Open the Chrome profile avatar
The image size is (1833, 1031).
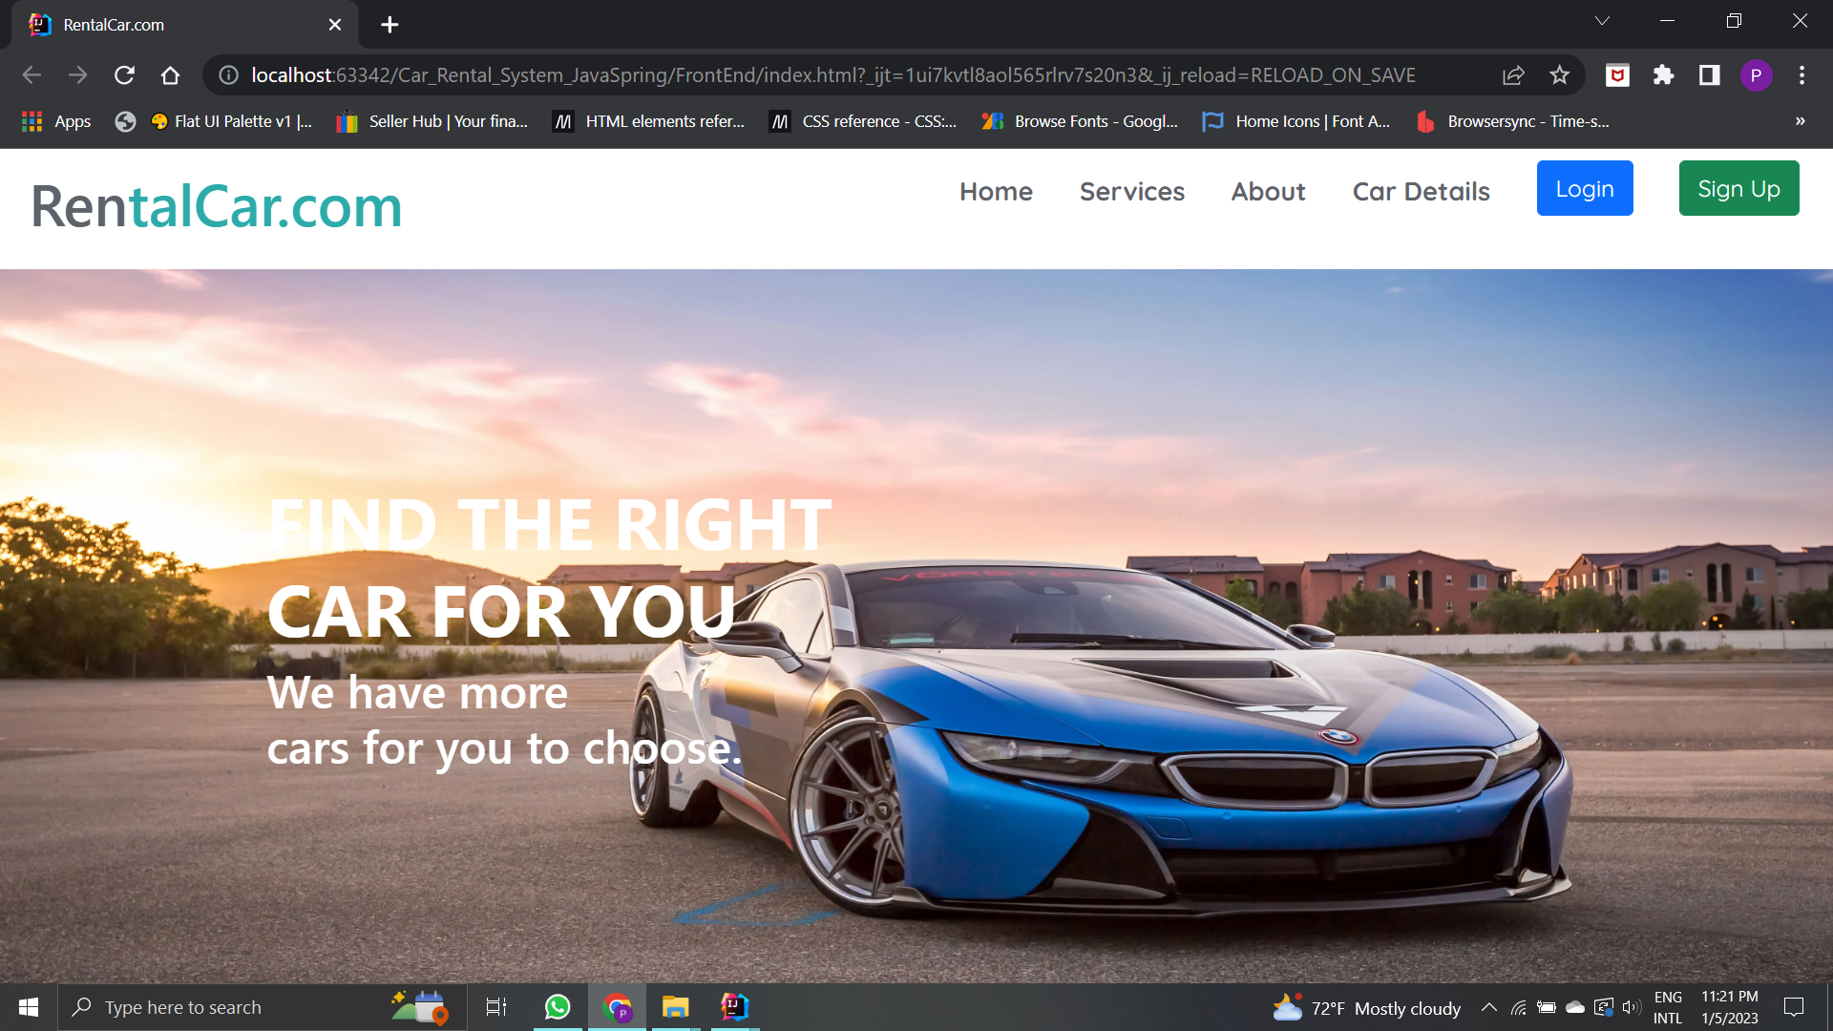(1756, 75)
